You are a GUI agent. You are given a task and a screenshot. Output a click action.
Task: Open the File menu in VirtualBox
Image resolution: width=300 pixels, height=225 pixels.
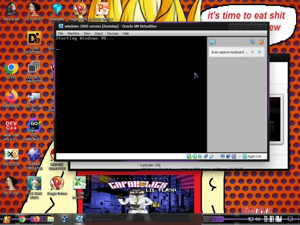61,33
